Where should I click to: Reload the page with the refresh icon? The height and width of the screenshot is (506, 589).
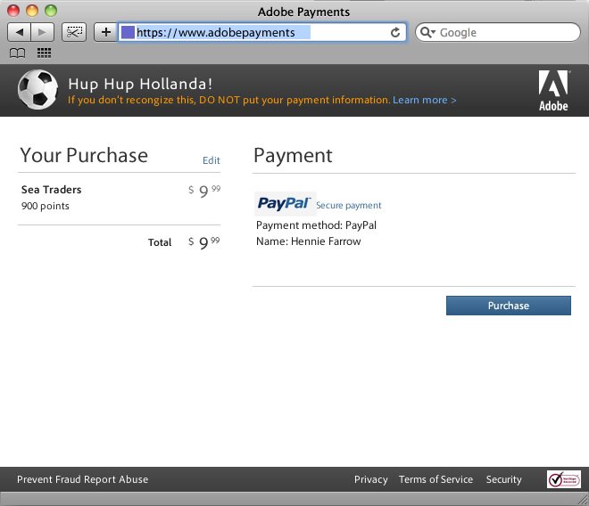point(395,33)
